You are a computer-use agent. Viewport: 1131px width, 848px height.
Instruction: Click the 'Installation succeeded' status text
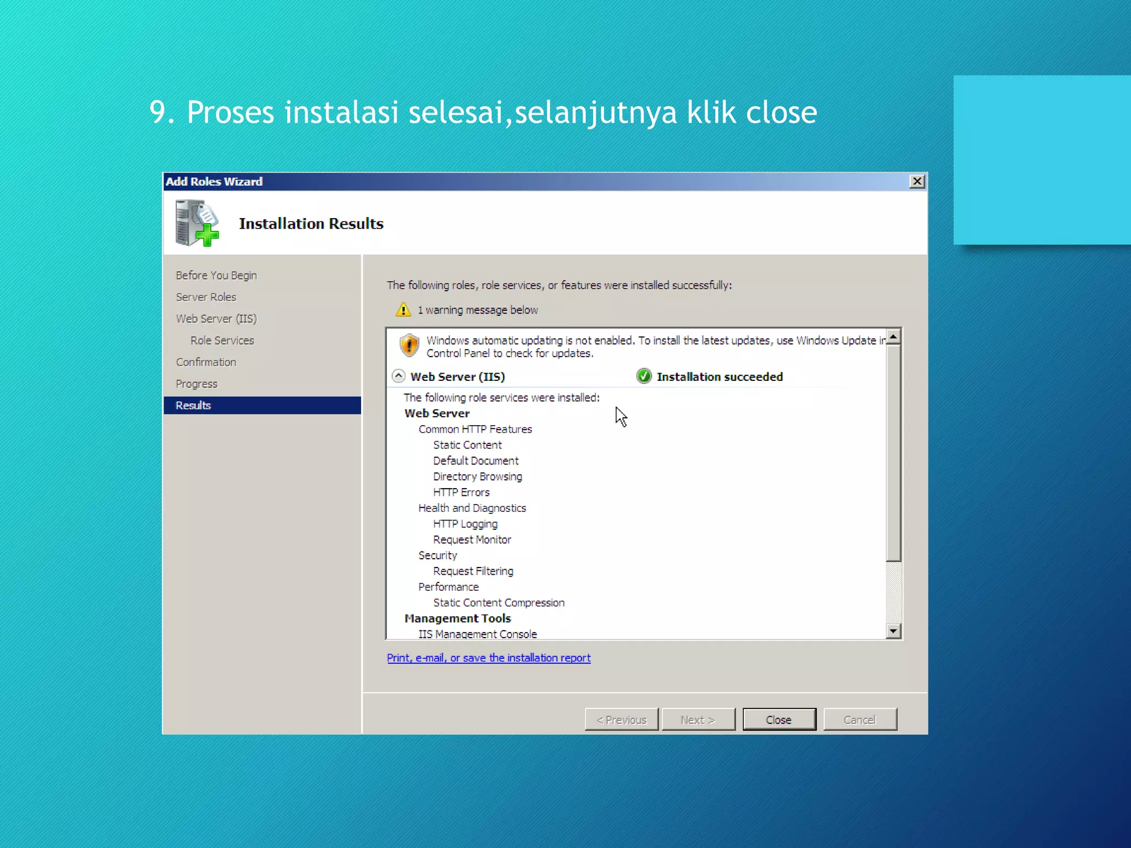[x=720, y=377]
